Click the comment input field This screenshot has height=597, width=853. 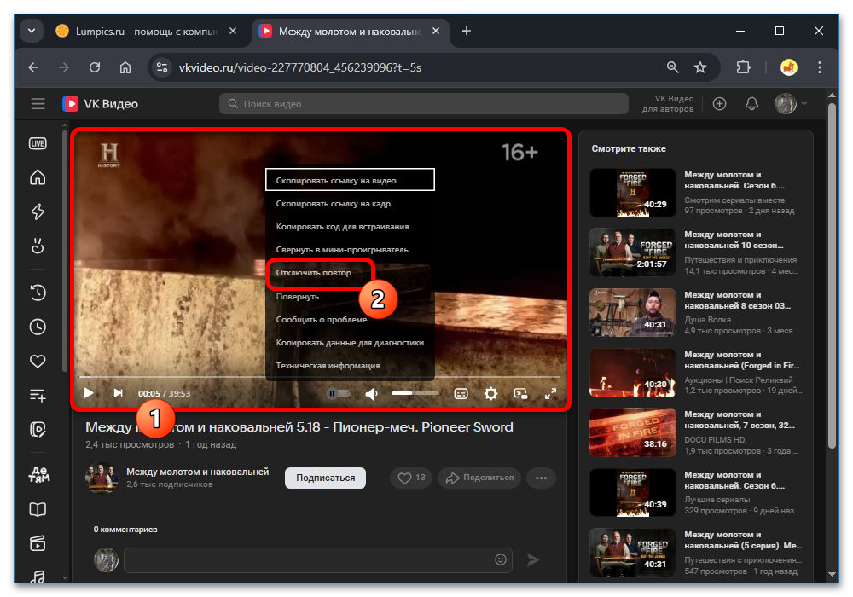[x=318, y=560]
